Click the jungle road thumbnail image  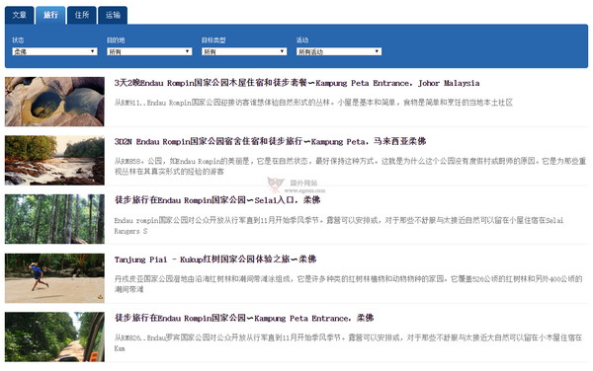tap(54, 336)
